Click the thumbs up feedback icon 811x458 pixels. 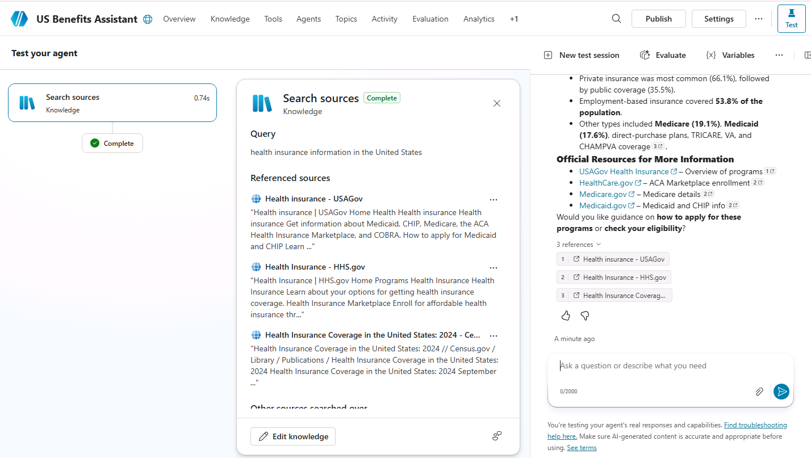[566, 316]
